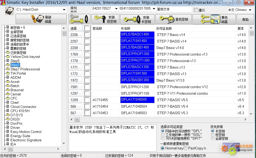Viewport: 256px width, 158px height.
Task: Check the box for row 2207
Action: [87, 41]
